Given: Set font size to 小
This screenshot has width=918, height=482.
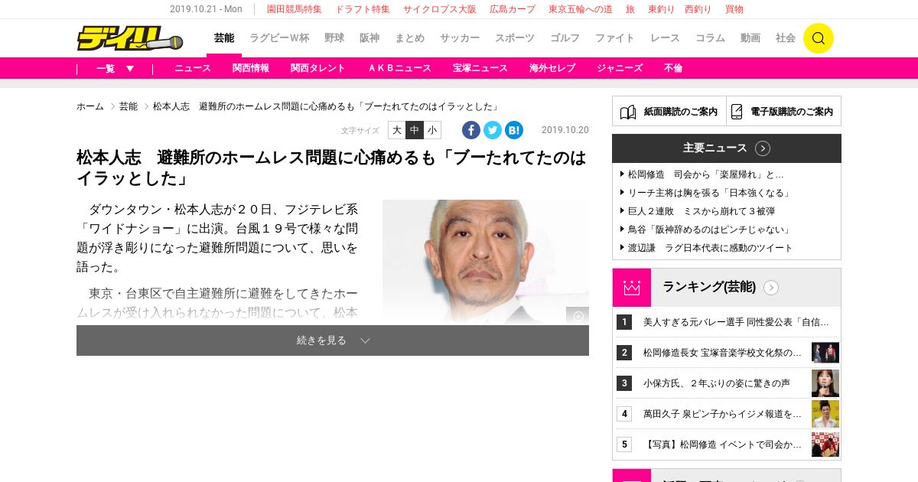Looking at the screenshot, I should click(x=432, y=130).
